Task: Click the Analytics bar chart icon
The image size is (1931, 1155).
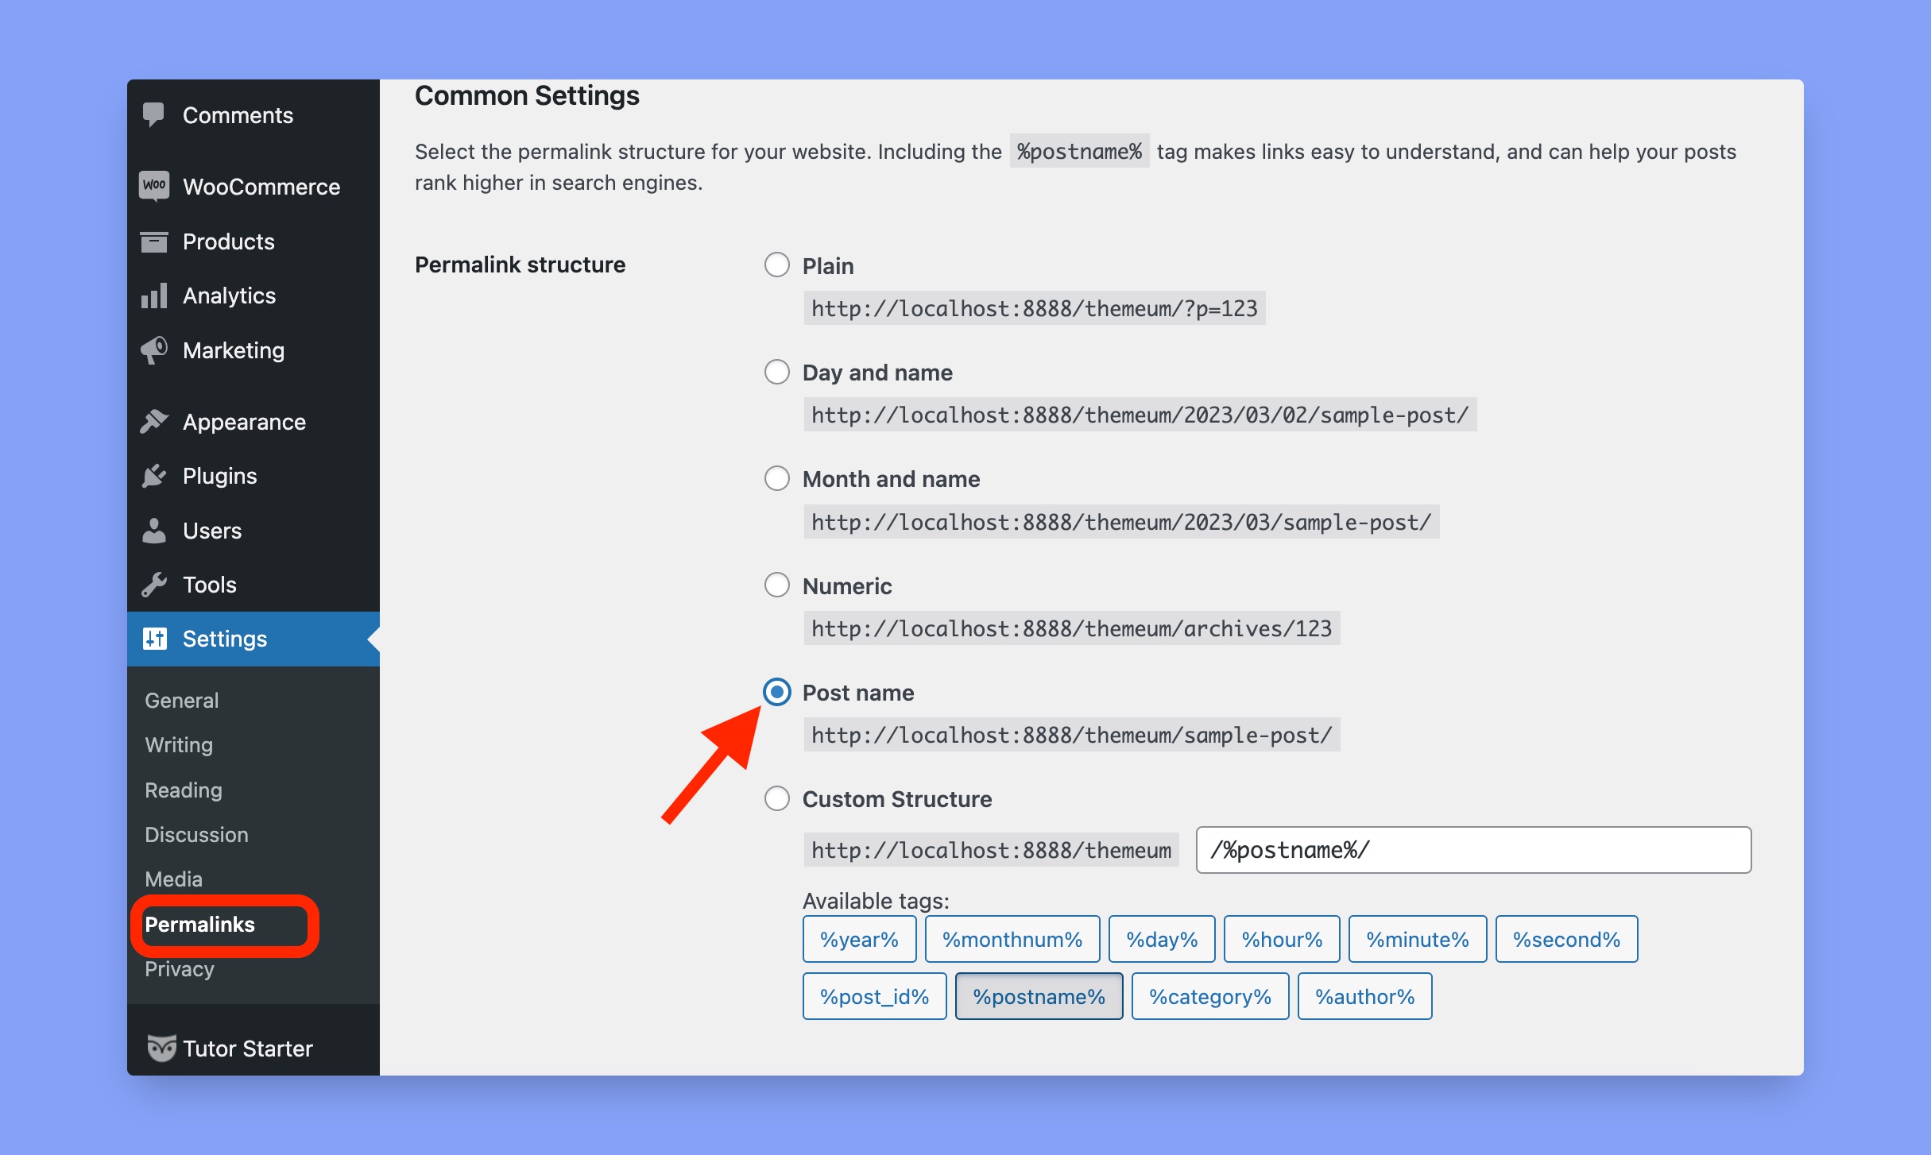Action: click(x=154, y=296)
